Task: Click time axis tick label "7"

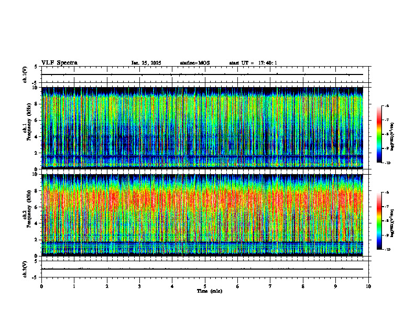Action: click(x=270, y=286)
